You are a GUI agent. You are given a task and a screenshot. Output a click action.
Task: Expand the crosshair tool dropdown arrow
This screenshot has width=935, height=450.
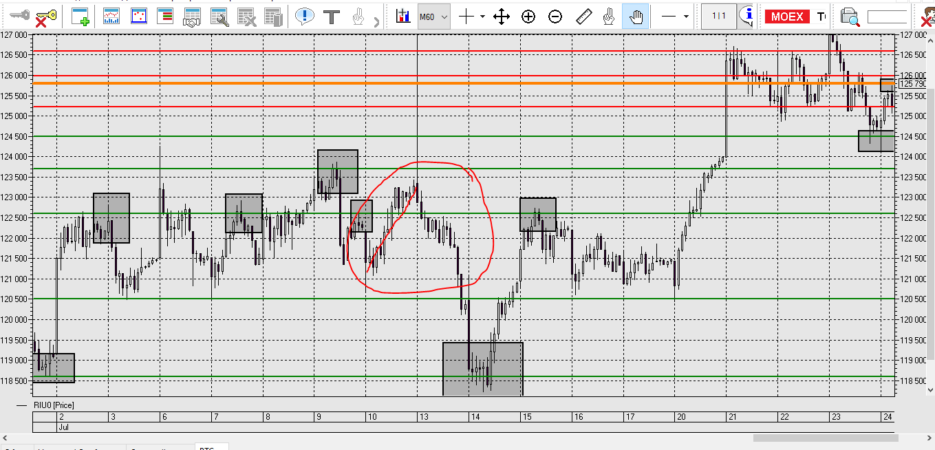(482, 17)
